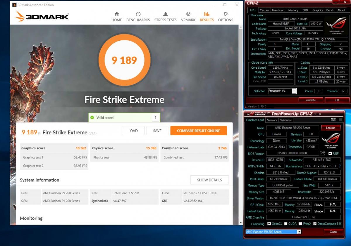
Task: Switch to the Sensors tab in GPU-Z
Action: click(x=272, y=120)
